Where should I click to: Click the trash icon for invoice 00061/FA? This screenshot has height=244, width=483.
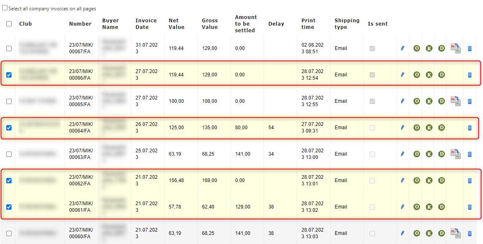coord(469,207)
